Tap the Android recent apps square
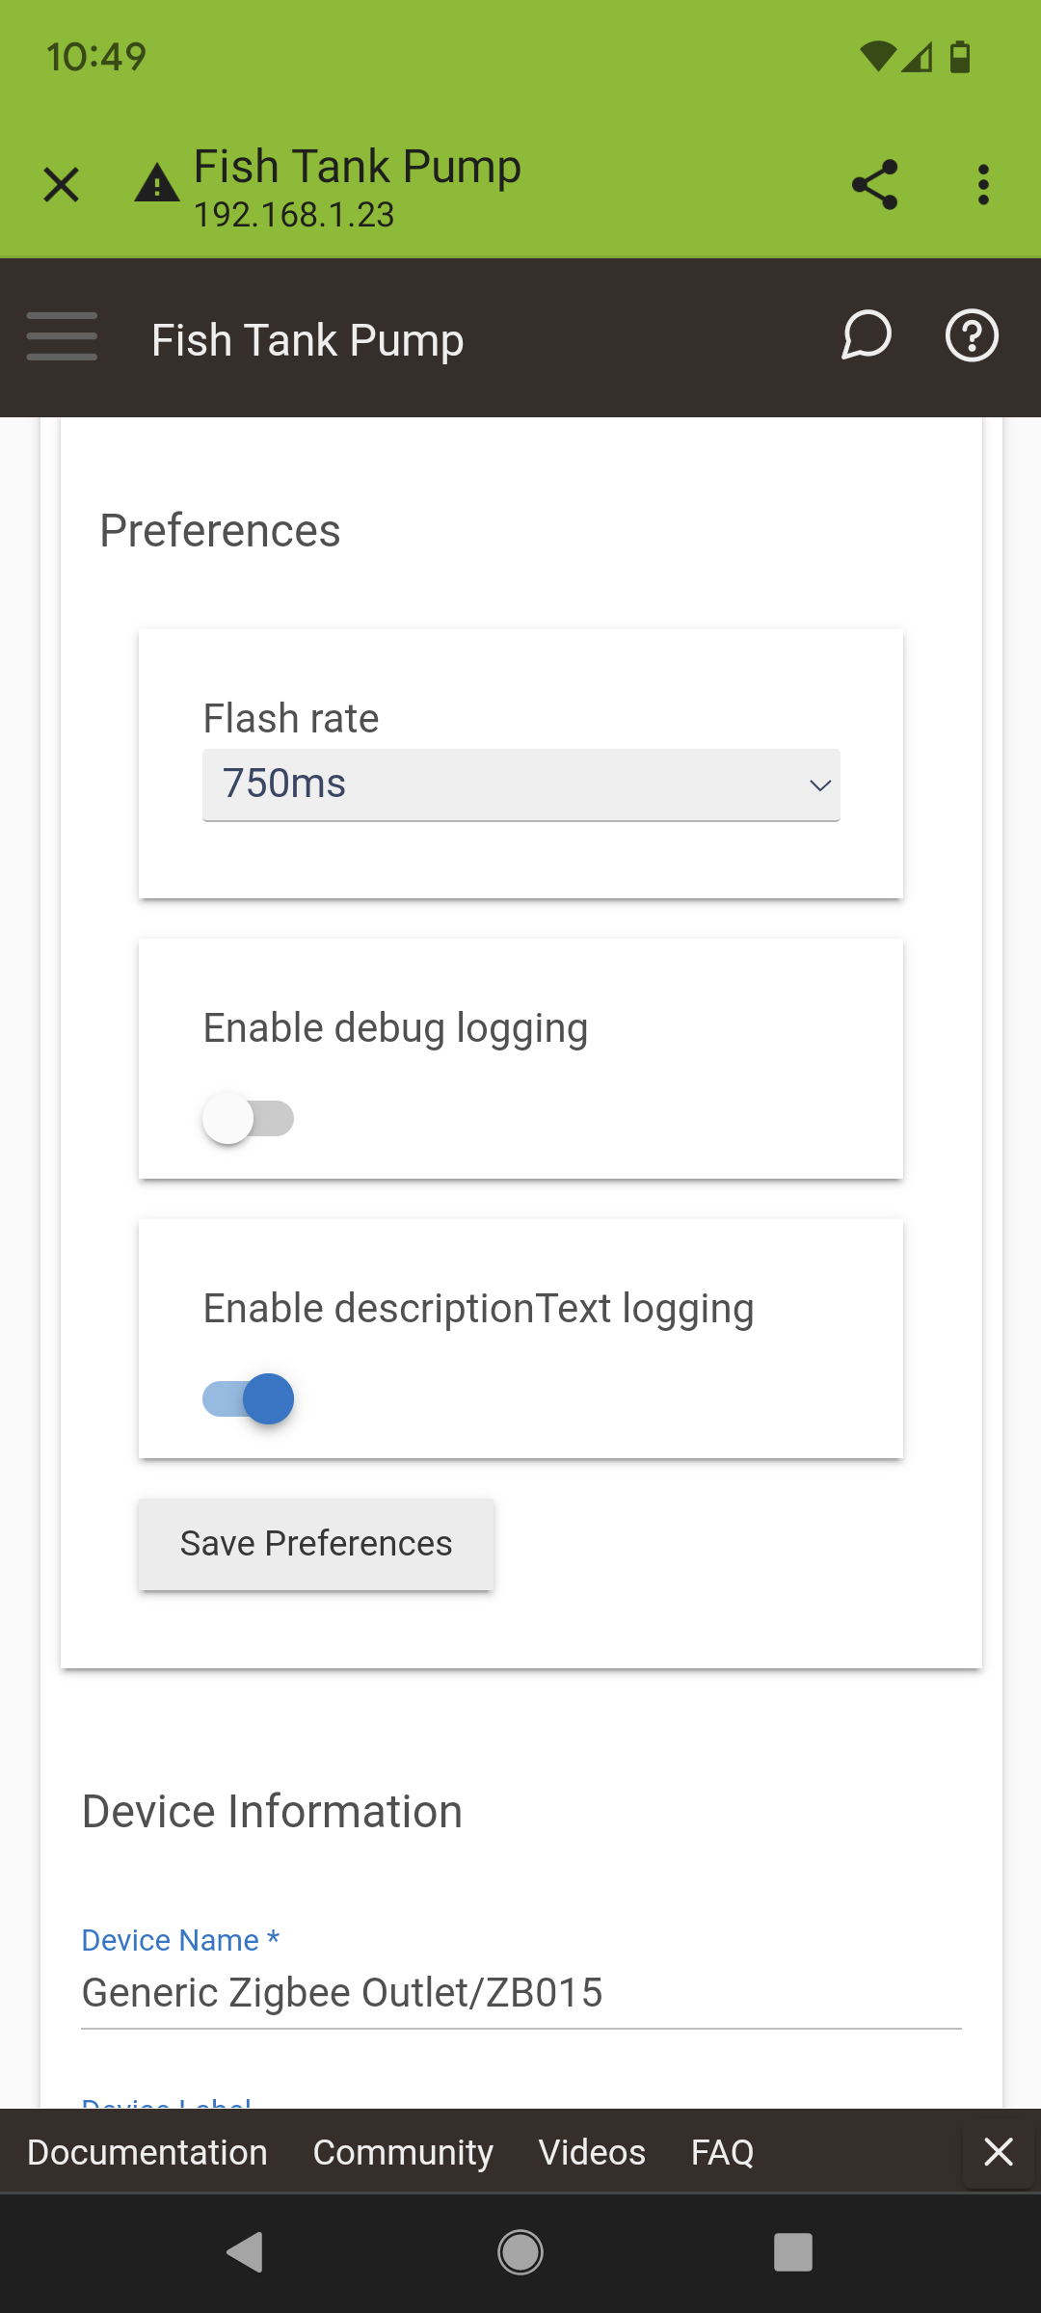This screenshot has width=1041, height=2313. tap(793, 2253)
